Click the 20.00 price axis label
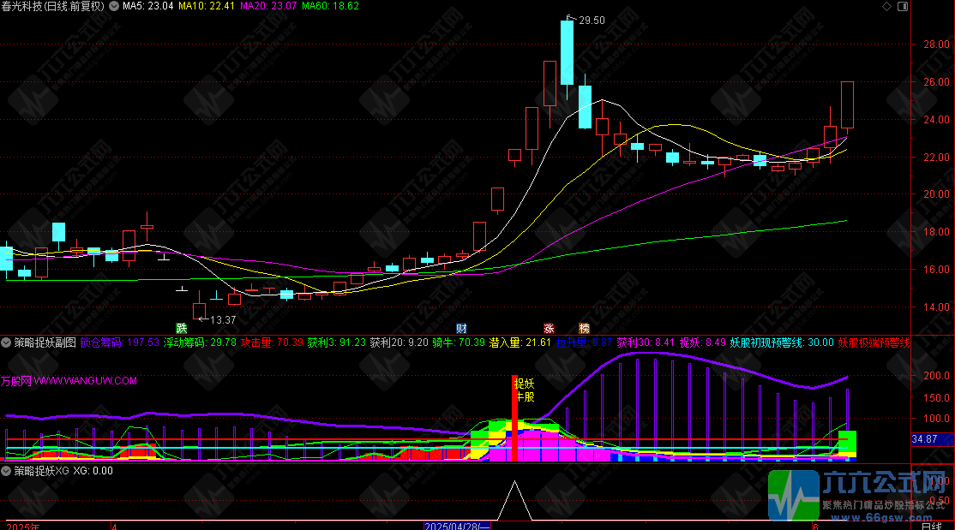The width and height of the screenshot is (955, 530). (x=936, y=194)
